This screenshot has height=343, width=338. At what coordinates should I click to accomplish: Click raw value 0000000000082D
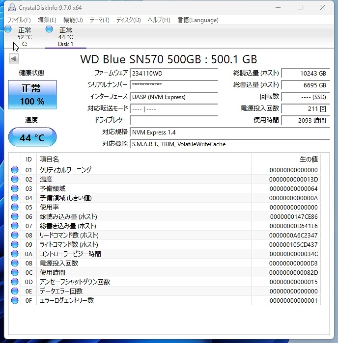[293, 272]
